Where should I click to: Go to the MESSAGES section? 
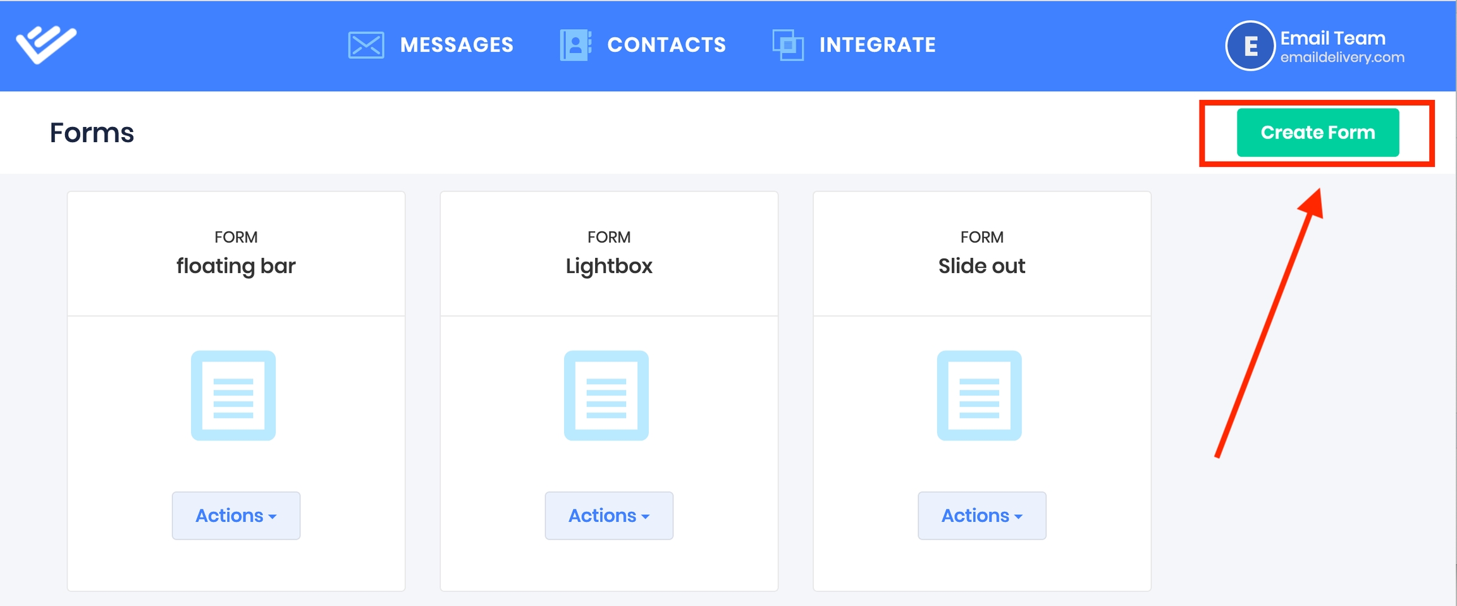[457, 45]
